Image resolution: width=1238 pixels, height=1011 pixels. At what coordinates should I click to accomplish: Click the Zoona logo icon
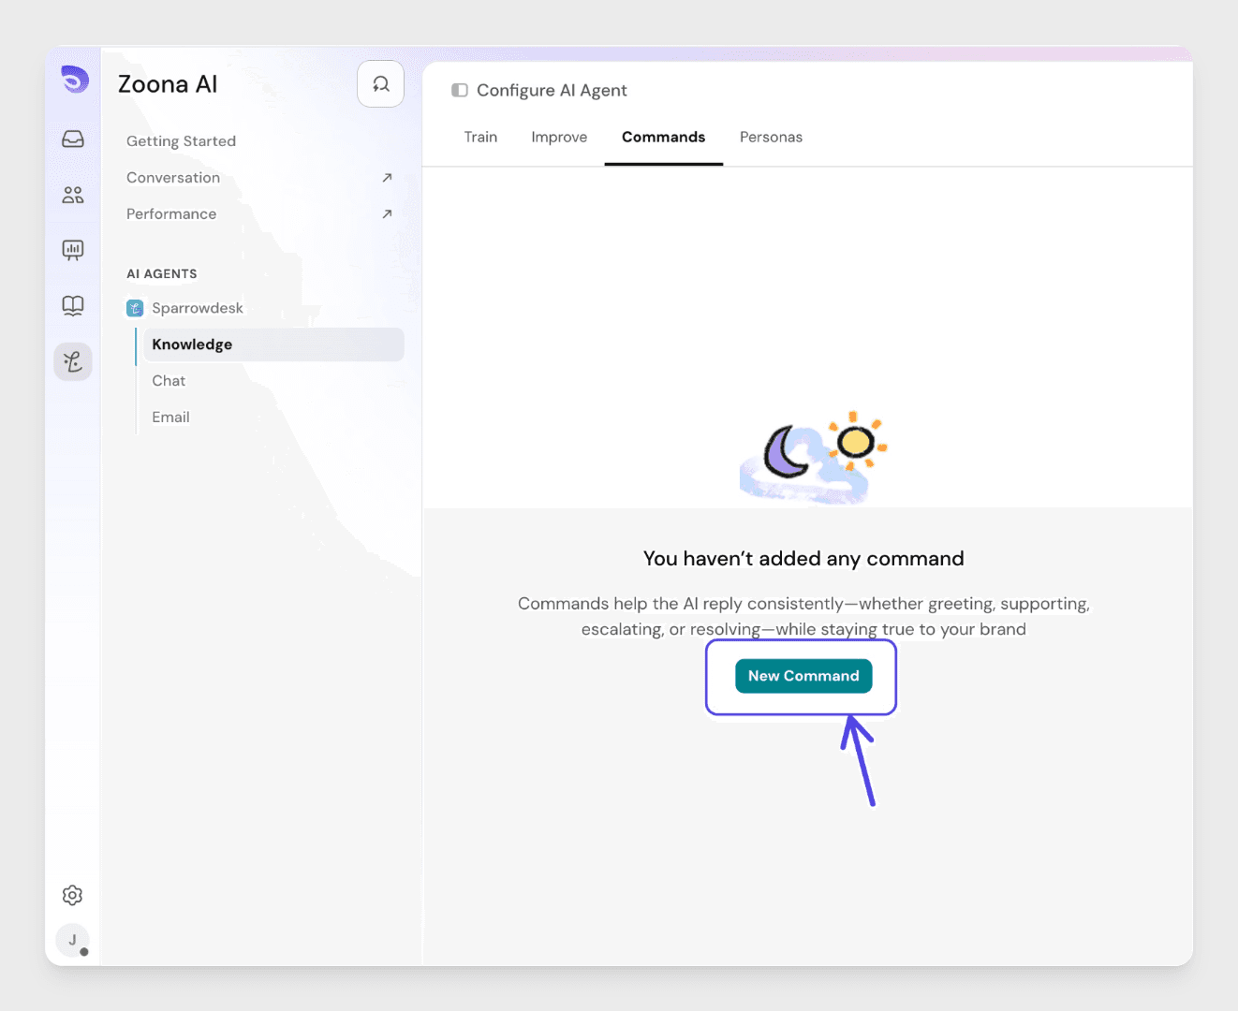[74, 80]
